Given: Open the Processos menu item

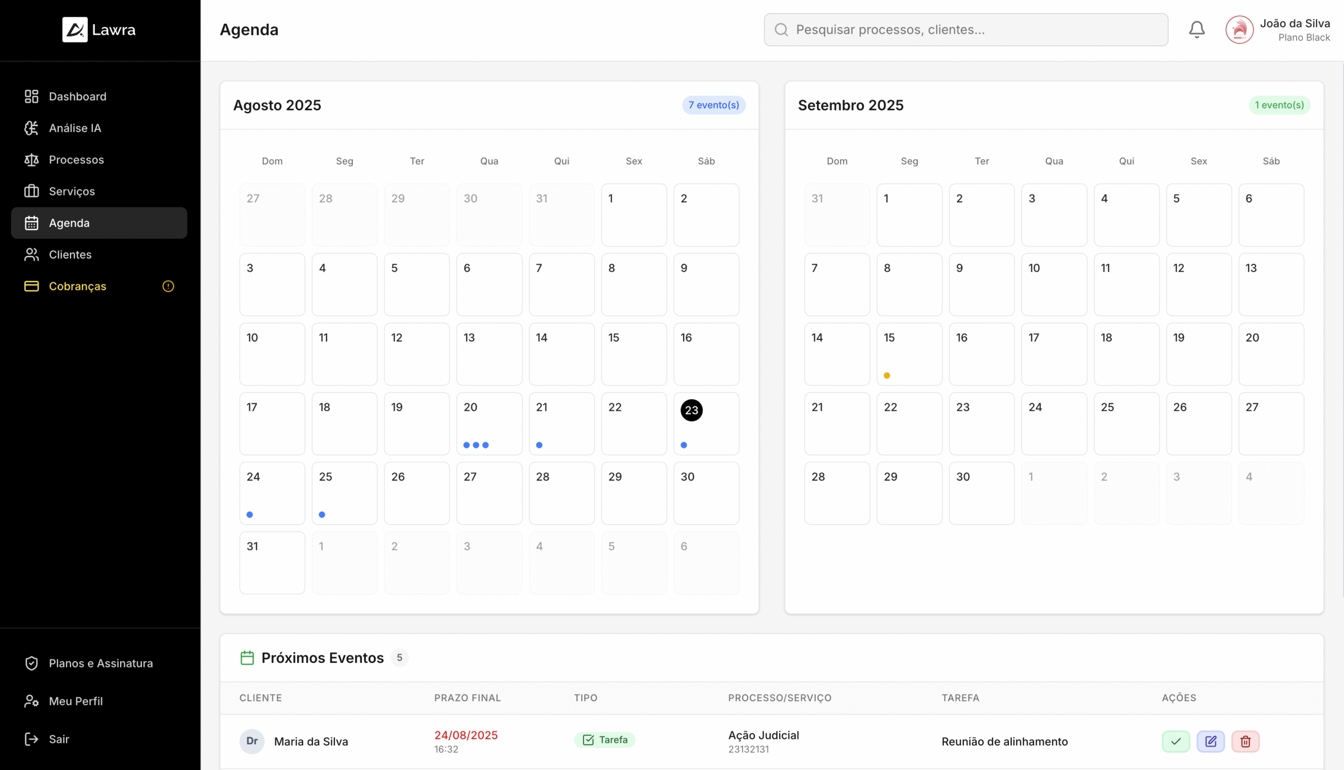Looking at the screenshot, I should pyautogui.click(x=76, y=160).
